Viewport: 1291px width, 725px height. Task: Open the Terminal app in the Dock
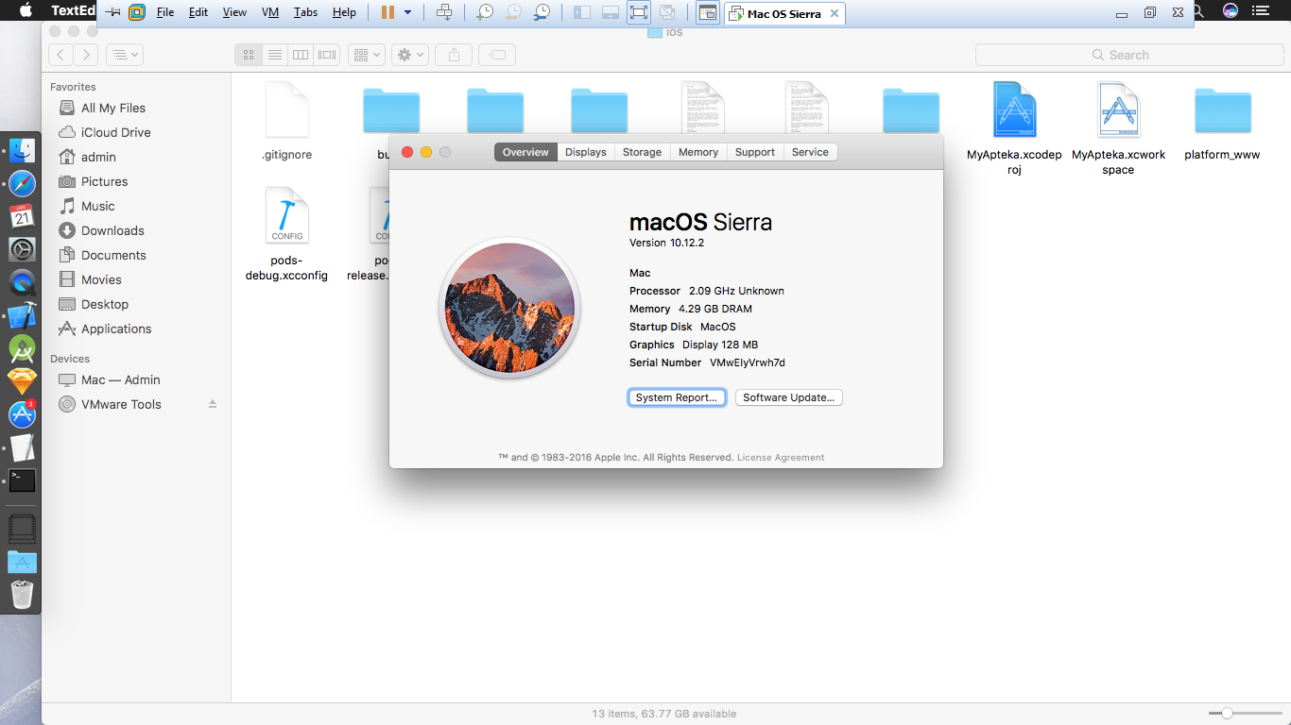click(x=22, y=481)
